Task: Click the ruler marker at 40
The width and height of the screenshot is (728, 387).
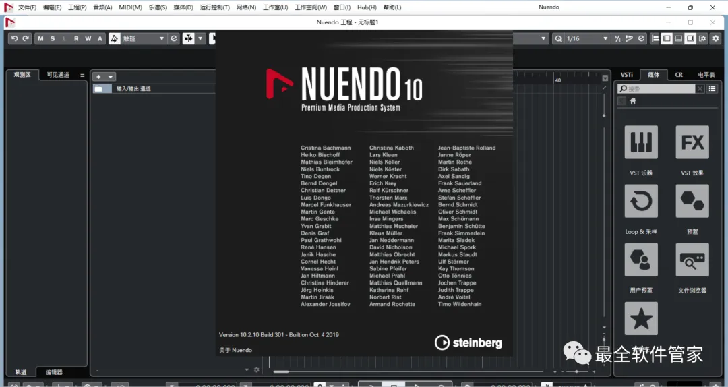Action: tap(558, 80)
